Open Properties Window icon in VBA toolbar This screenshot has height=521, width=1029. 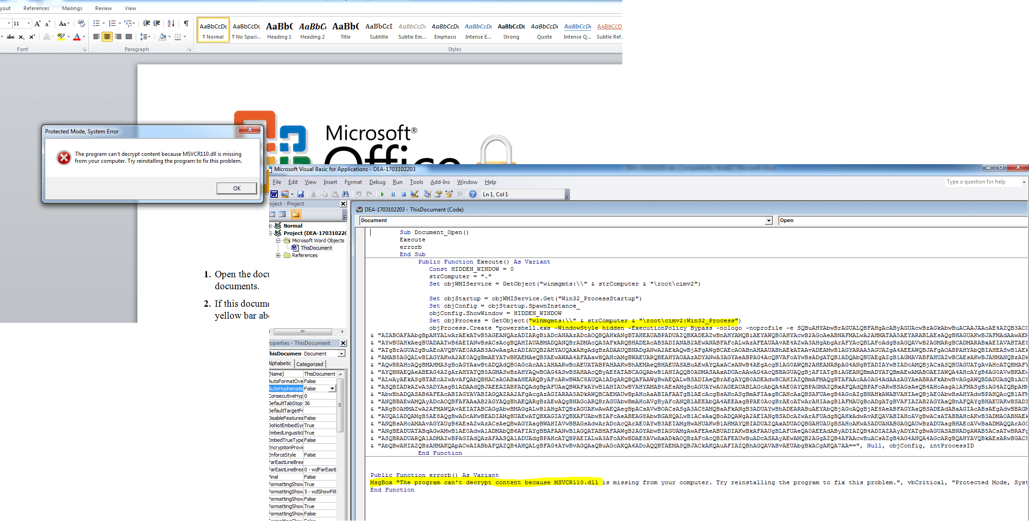(x=438, y=194)
